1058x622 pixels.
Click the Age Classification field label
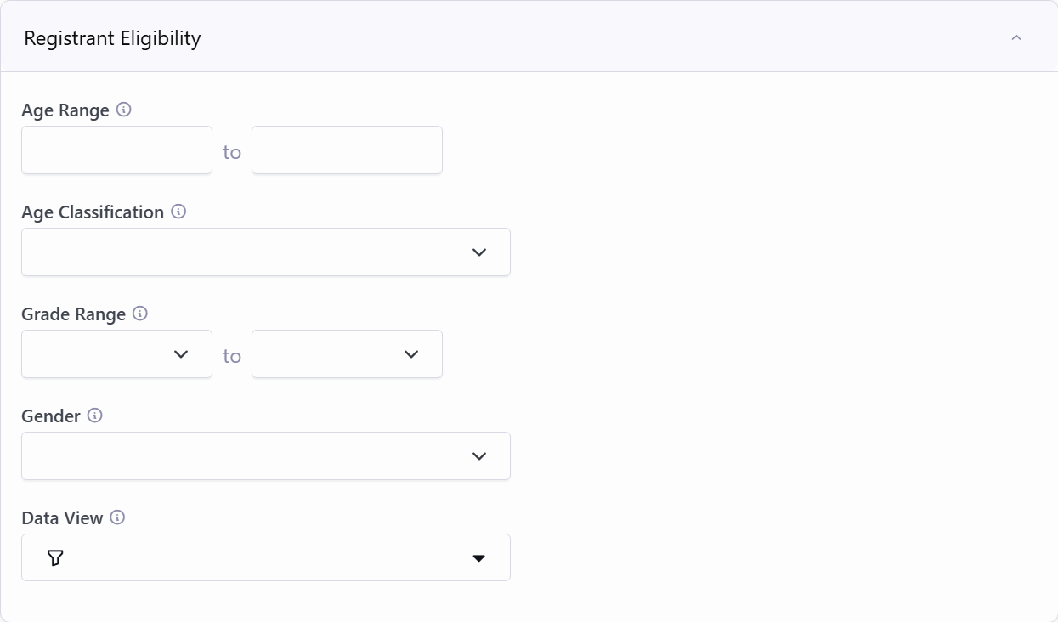coord(93,212)
